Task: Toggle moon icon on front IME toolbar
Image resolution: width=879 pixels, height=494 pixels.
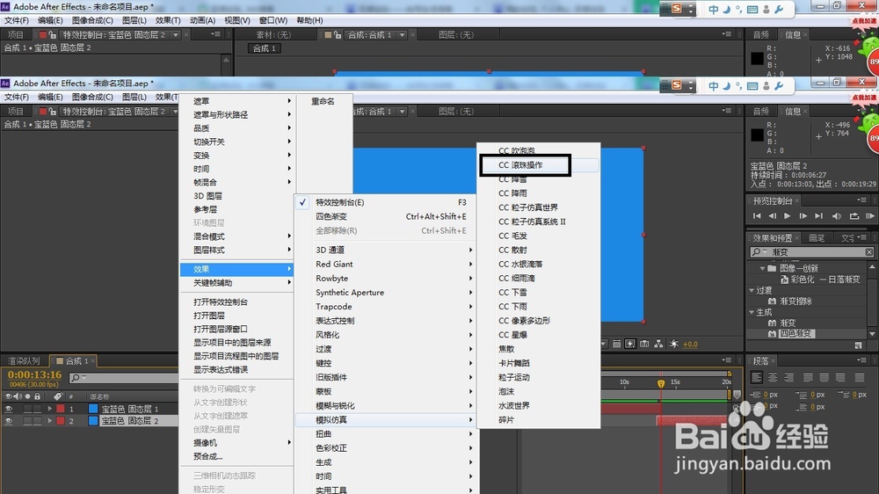Action: pos(727,86)
